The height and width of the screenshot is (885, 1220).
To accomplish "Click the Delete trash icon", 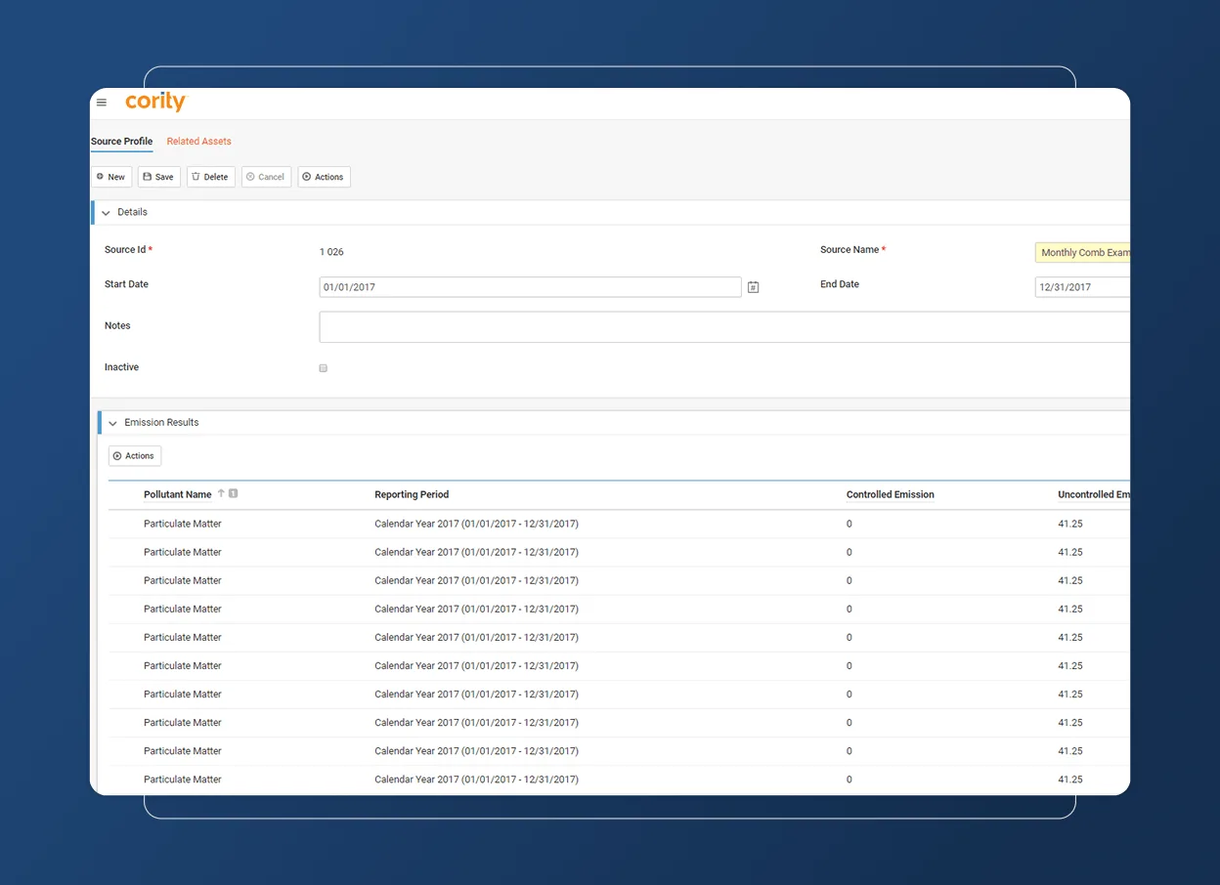I will click(196, 177).
